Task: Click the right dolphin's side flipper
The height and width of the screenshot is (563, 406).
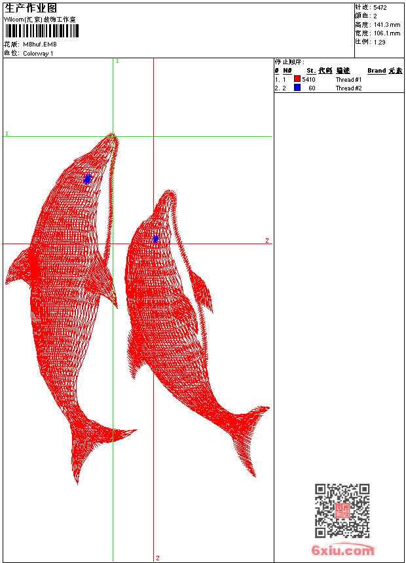Action: click(202, 290)
